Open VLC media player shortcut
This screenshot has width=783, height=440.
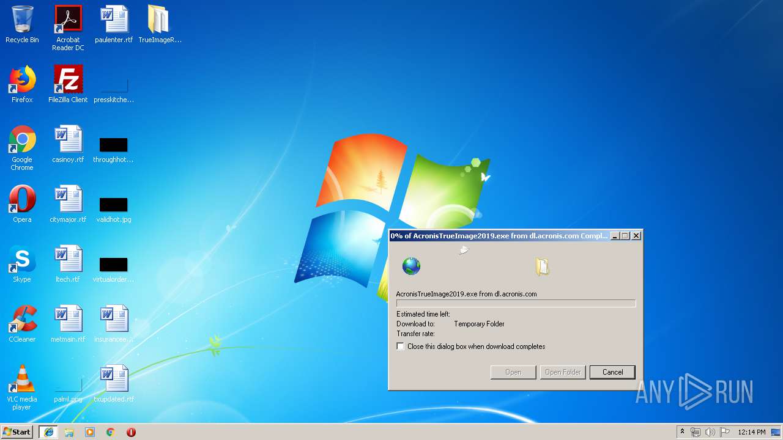coord(22,388)
